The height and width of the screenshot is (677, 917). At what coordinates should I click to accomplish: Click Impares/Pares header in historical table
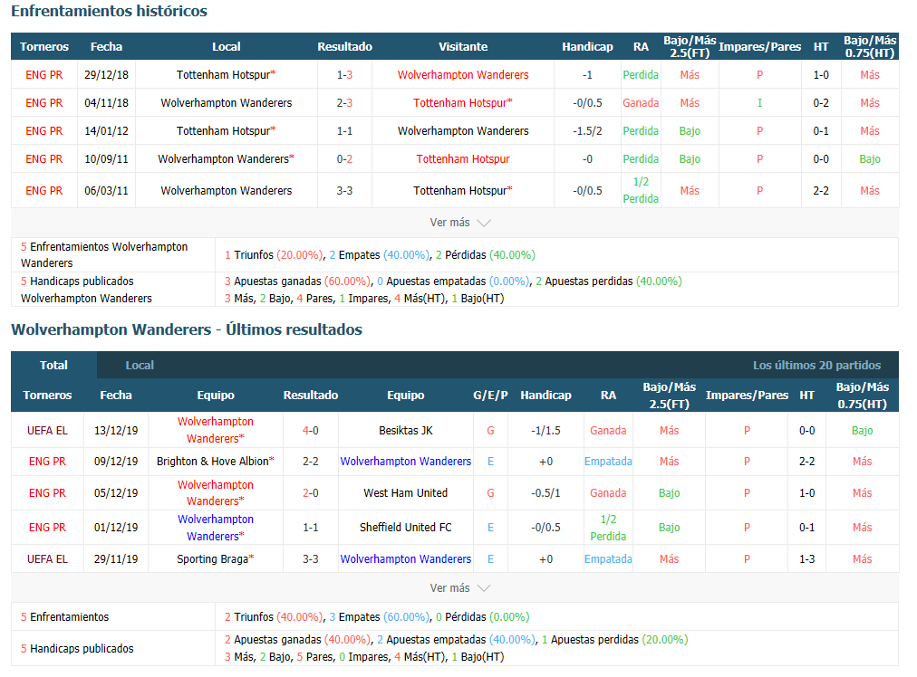pyautogui.click(x=759, y=47)
